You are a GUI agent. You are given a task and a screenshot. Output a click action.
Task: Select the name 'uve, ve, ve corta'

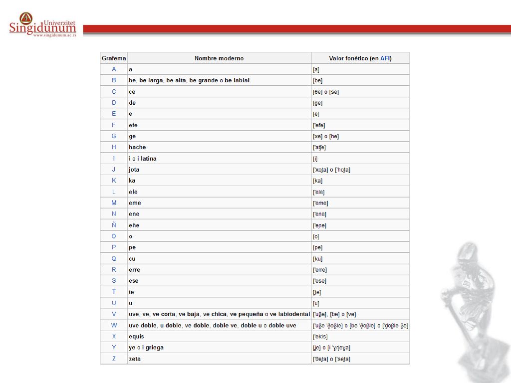(220, 314)
